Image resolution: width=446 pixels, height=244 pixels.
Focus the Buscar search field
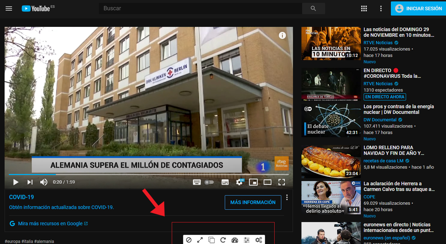200,8
